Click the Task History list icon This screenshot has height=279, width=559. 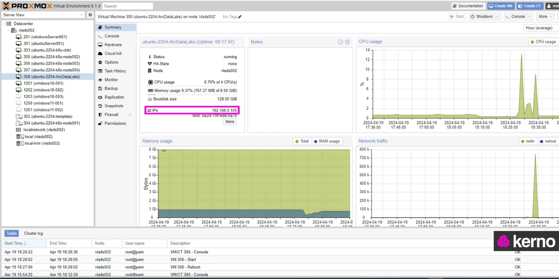pyautogui.click(x=100, y=71)
